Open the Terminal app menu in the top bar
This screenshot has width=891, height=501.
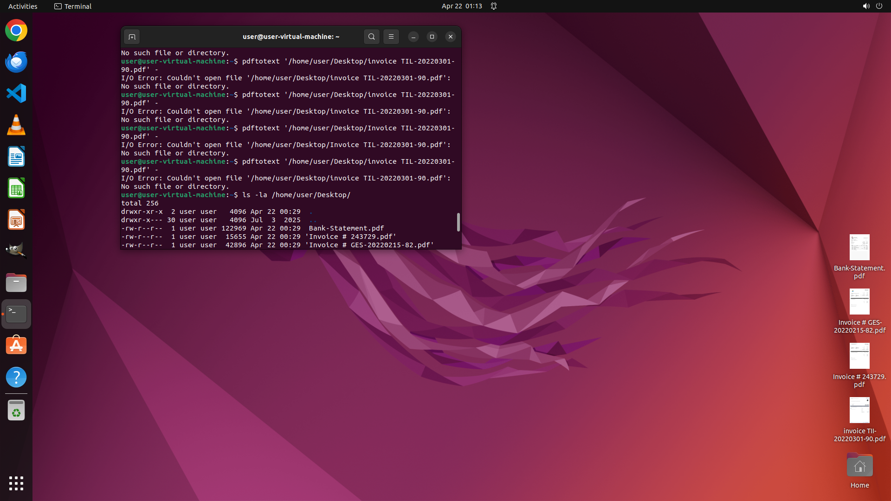(x=73, y=6)
